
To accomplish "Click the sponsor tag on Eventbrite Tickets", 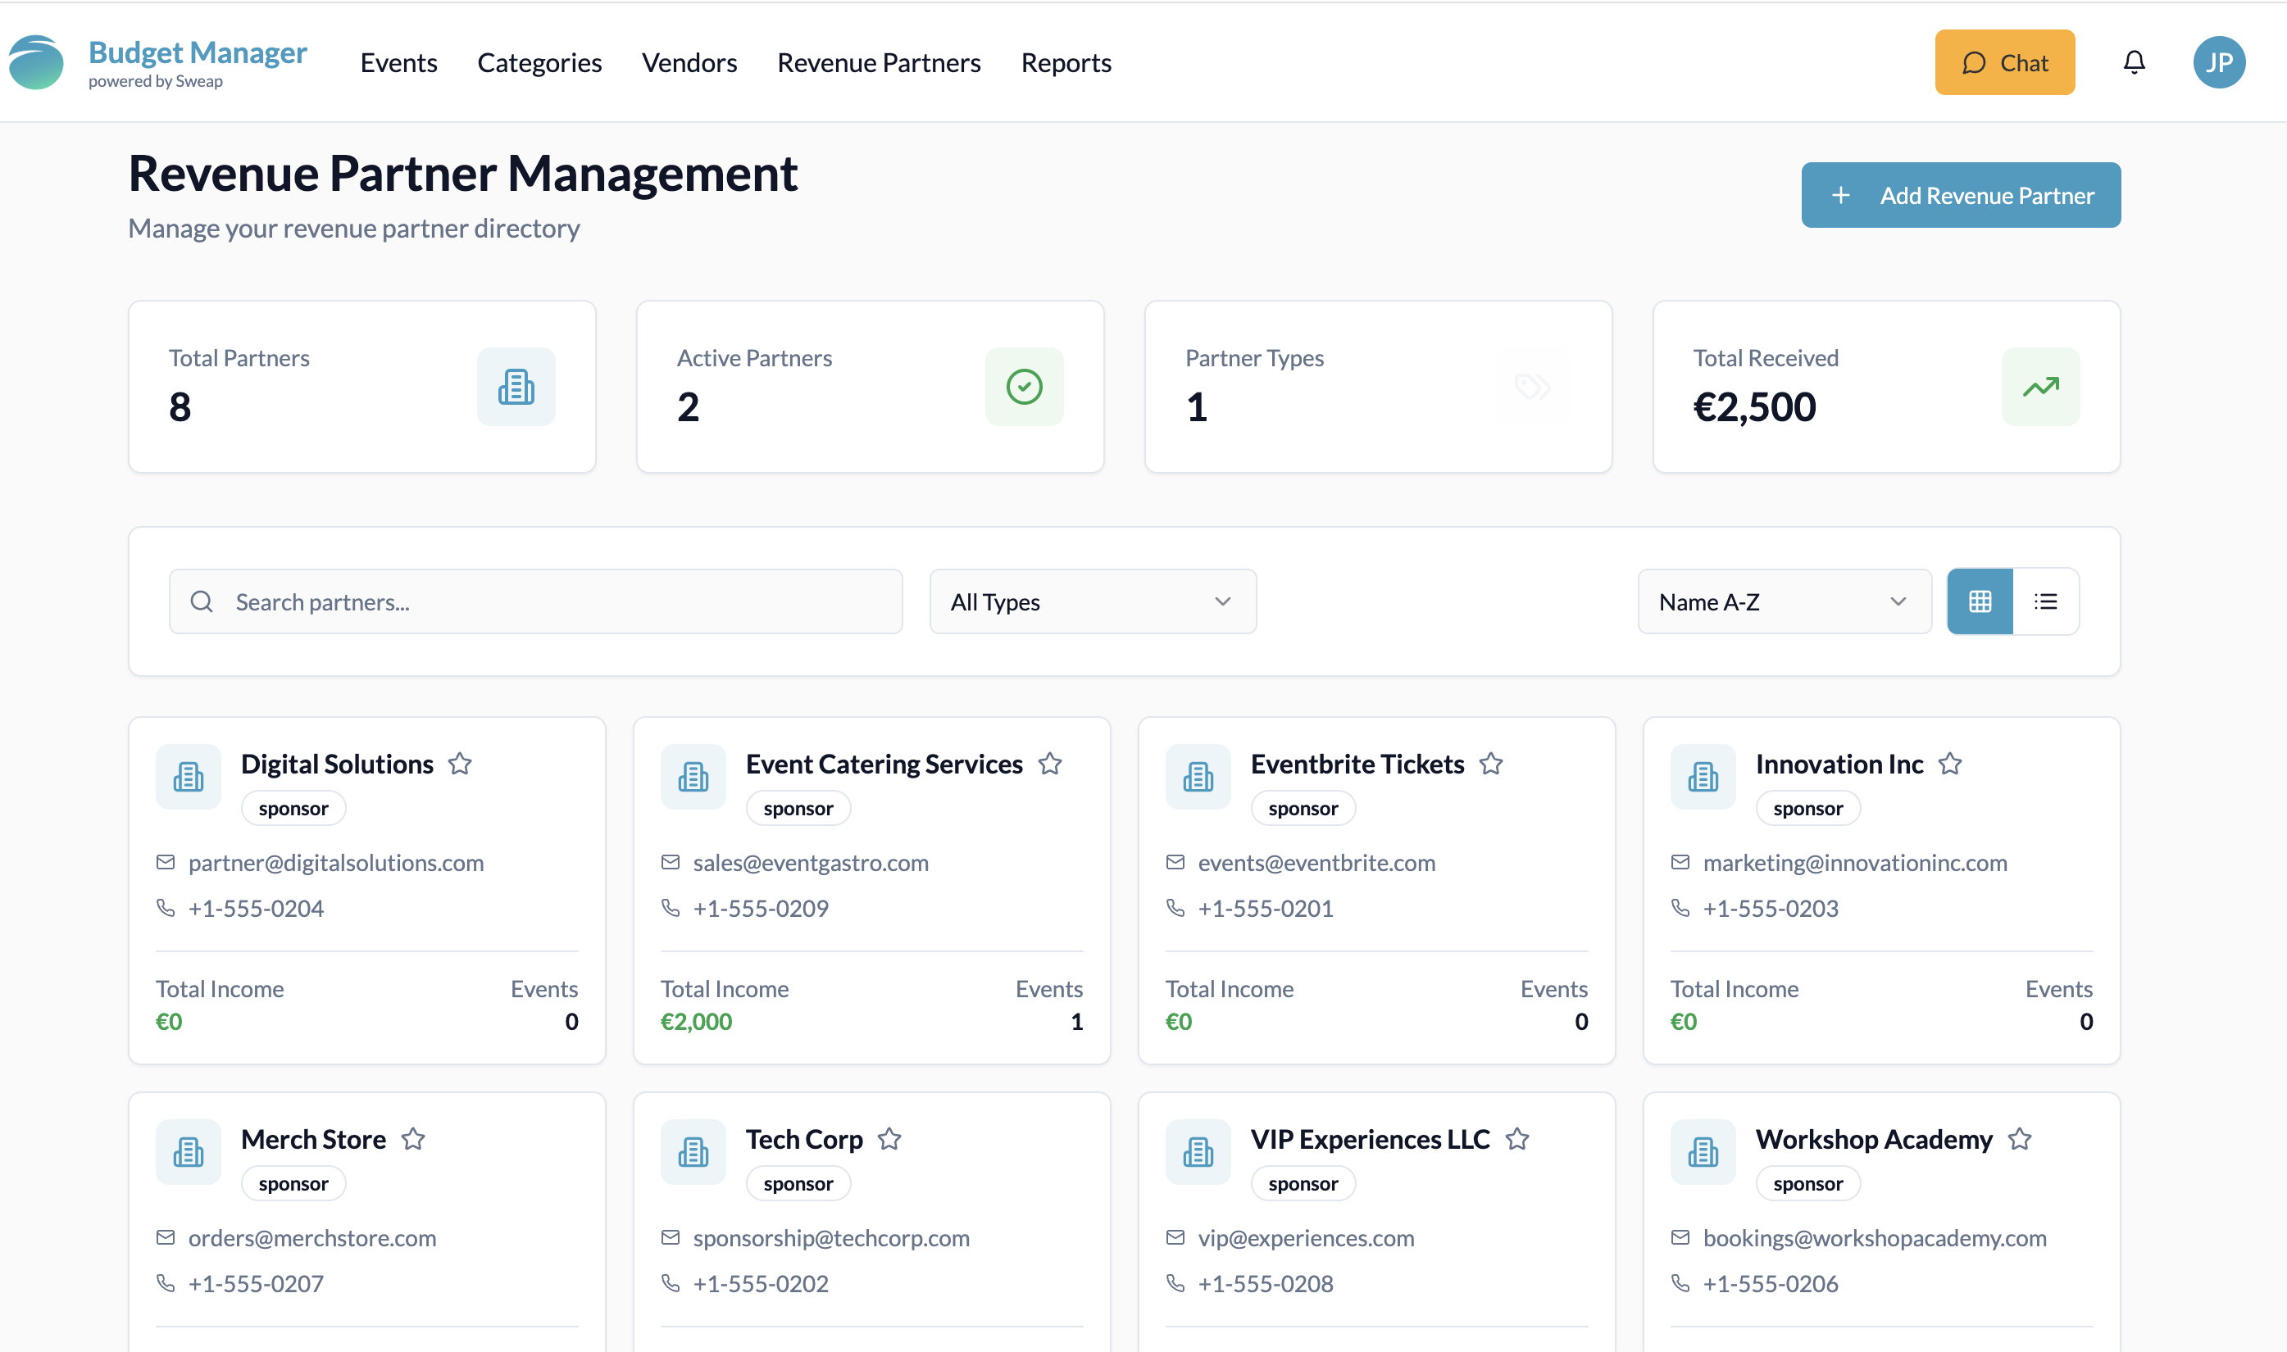I will click(1303, 808).
